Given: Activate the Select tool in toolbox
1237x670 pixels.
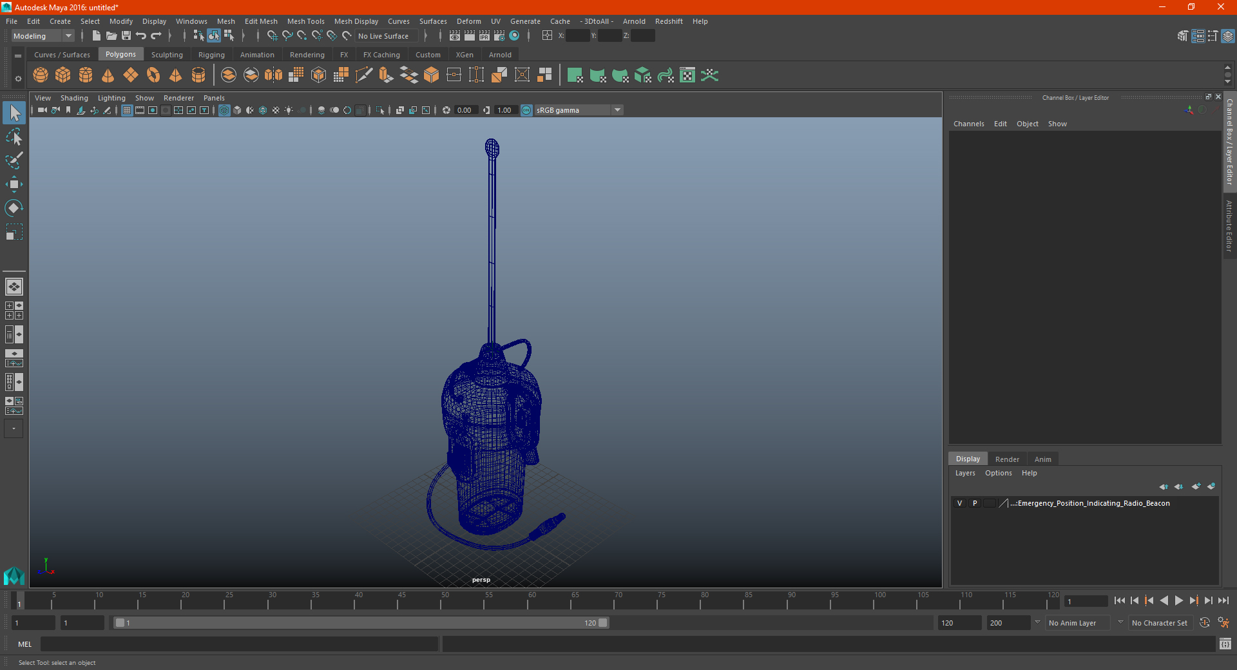Looking at the screenshot, I should (x=14, y=113).
